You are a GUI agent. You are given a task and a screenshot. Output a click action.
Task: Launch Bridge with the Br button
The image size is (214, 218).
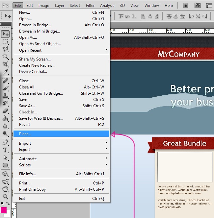186,5
